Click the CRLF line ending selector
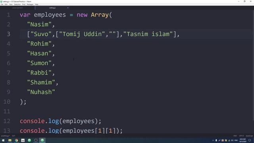254x143 pixels. 235,136
